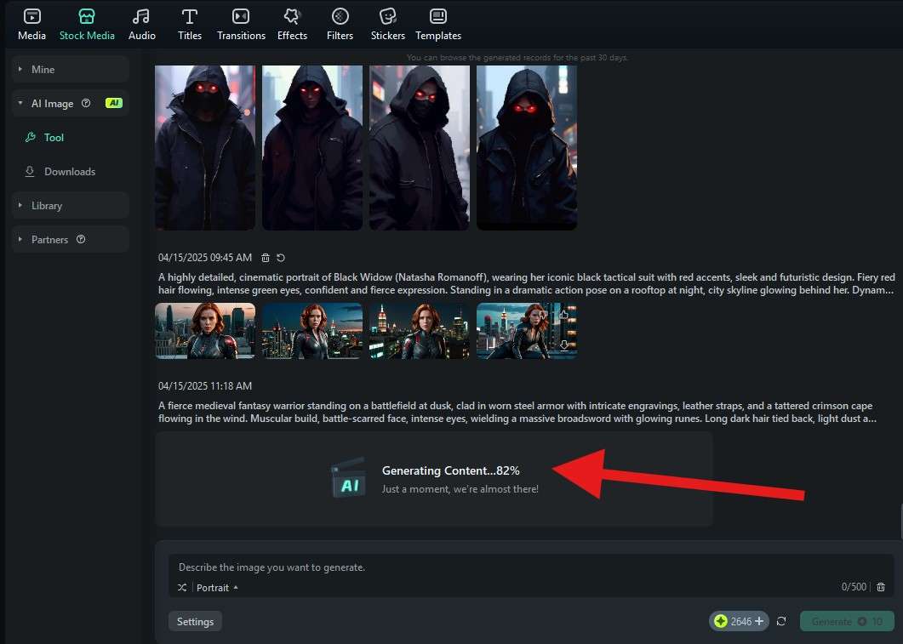Click the 04/15/2025 09:45 AM timestamp

205,258
